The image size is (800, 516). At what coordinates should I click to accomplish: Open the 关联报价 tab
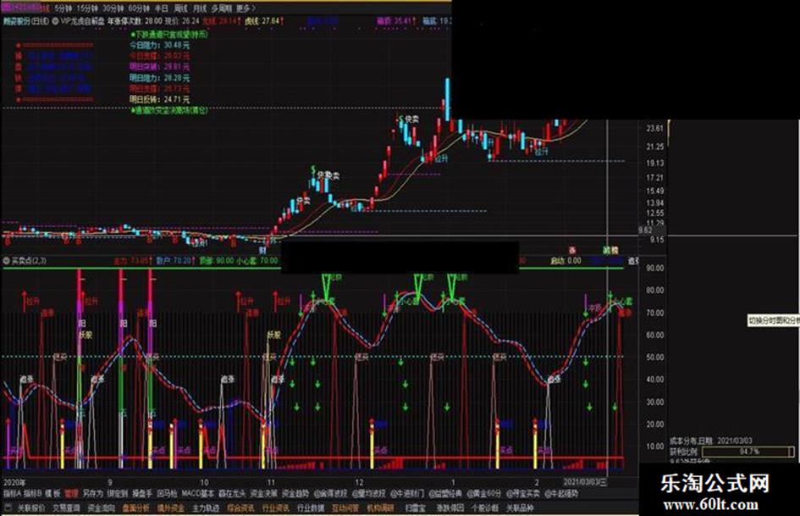click(31, 508)
